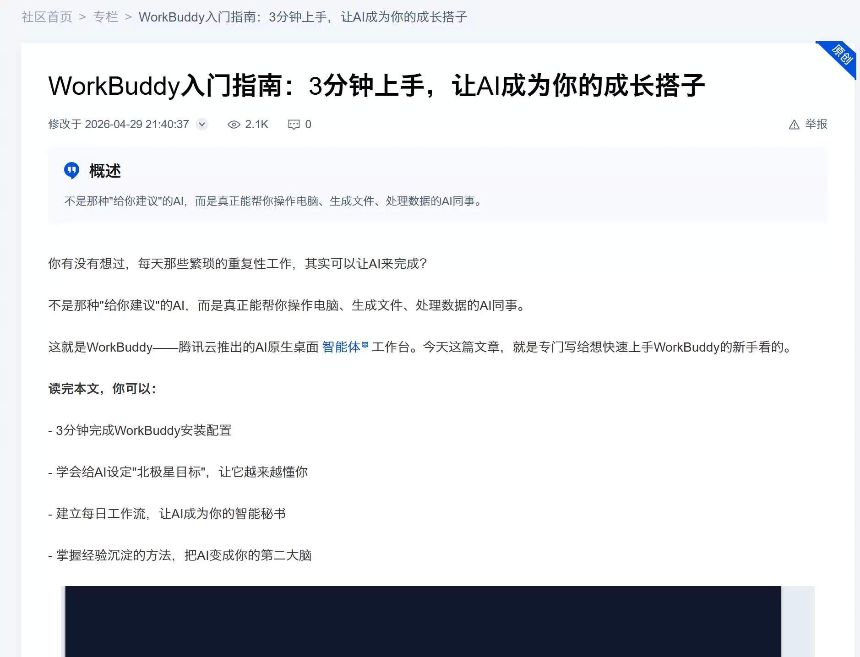Click paragraph starting 你有没有想过
The width and height of the screenshot is (860, 657).
click(238, 264)
